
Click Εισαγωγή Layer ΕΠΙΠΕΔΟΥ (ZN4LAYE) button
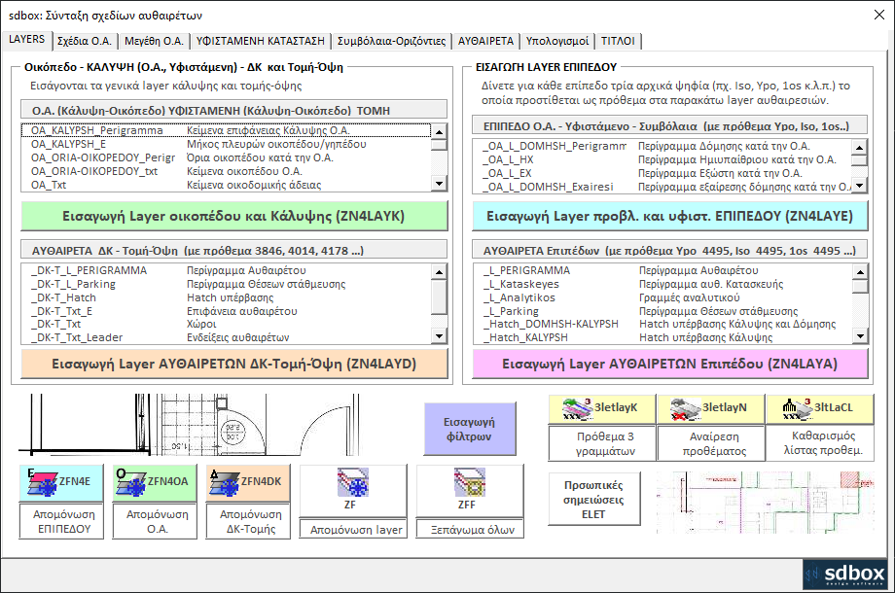tap(669, 216)
